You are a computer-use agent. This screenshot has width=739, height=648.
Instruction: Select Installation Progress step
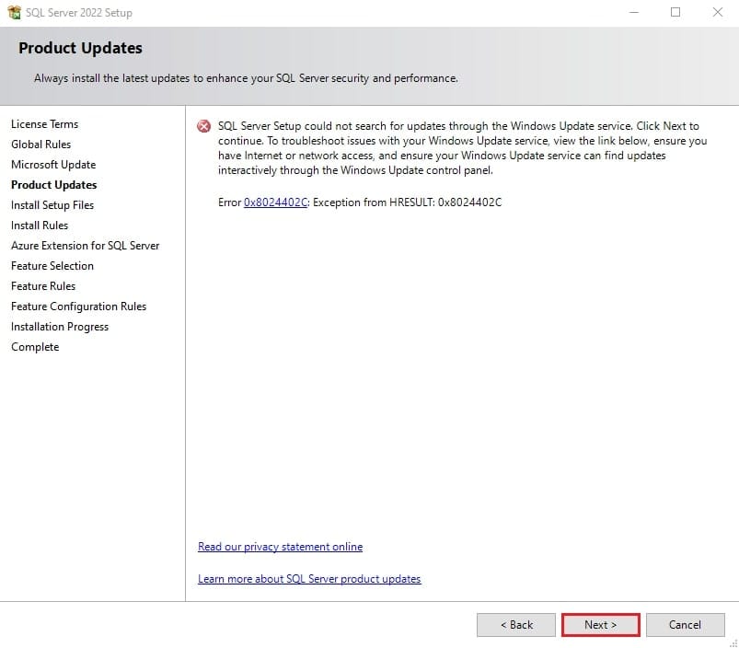60,327
